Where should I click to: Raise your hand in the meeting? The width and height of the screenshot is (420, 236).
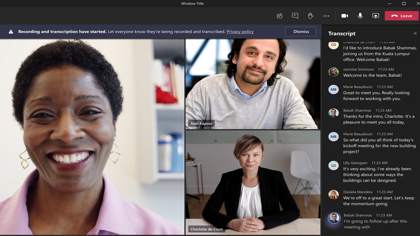pyautogui.click(x=310, y=16)
